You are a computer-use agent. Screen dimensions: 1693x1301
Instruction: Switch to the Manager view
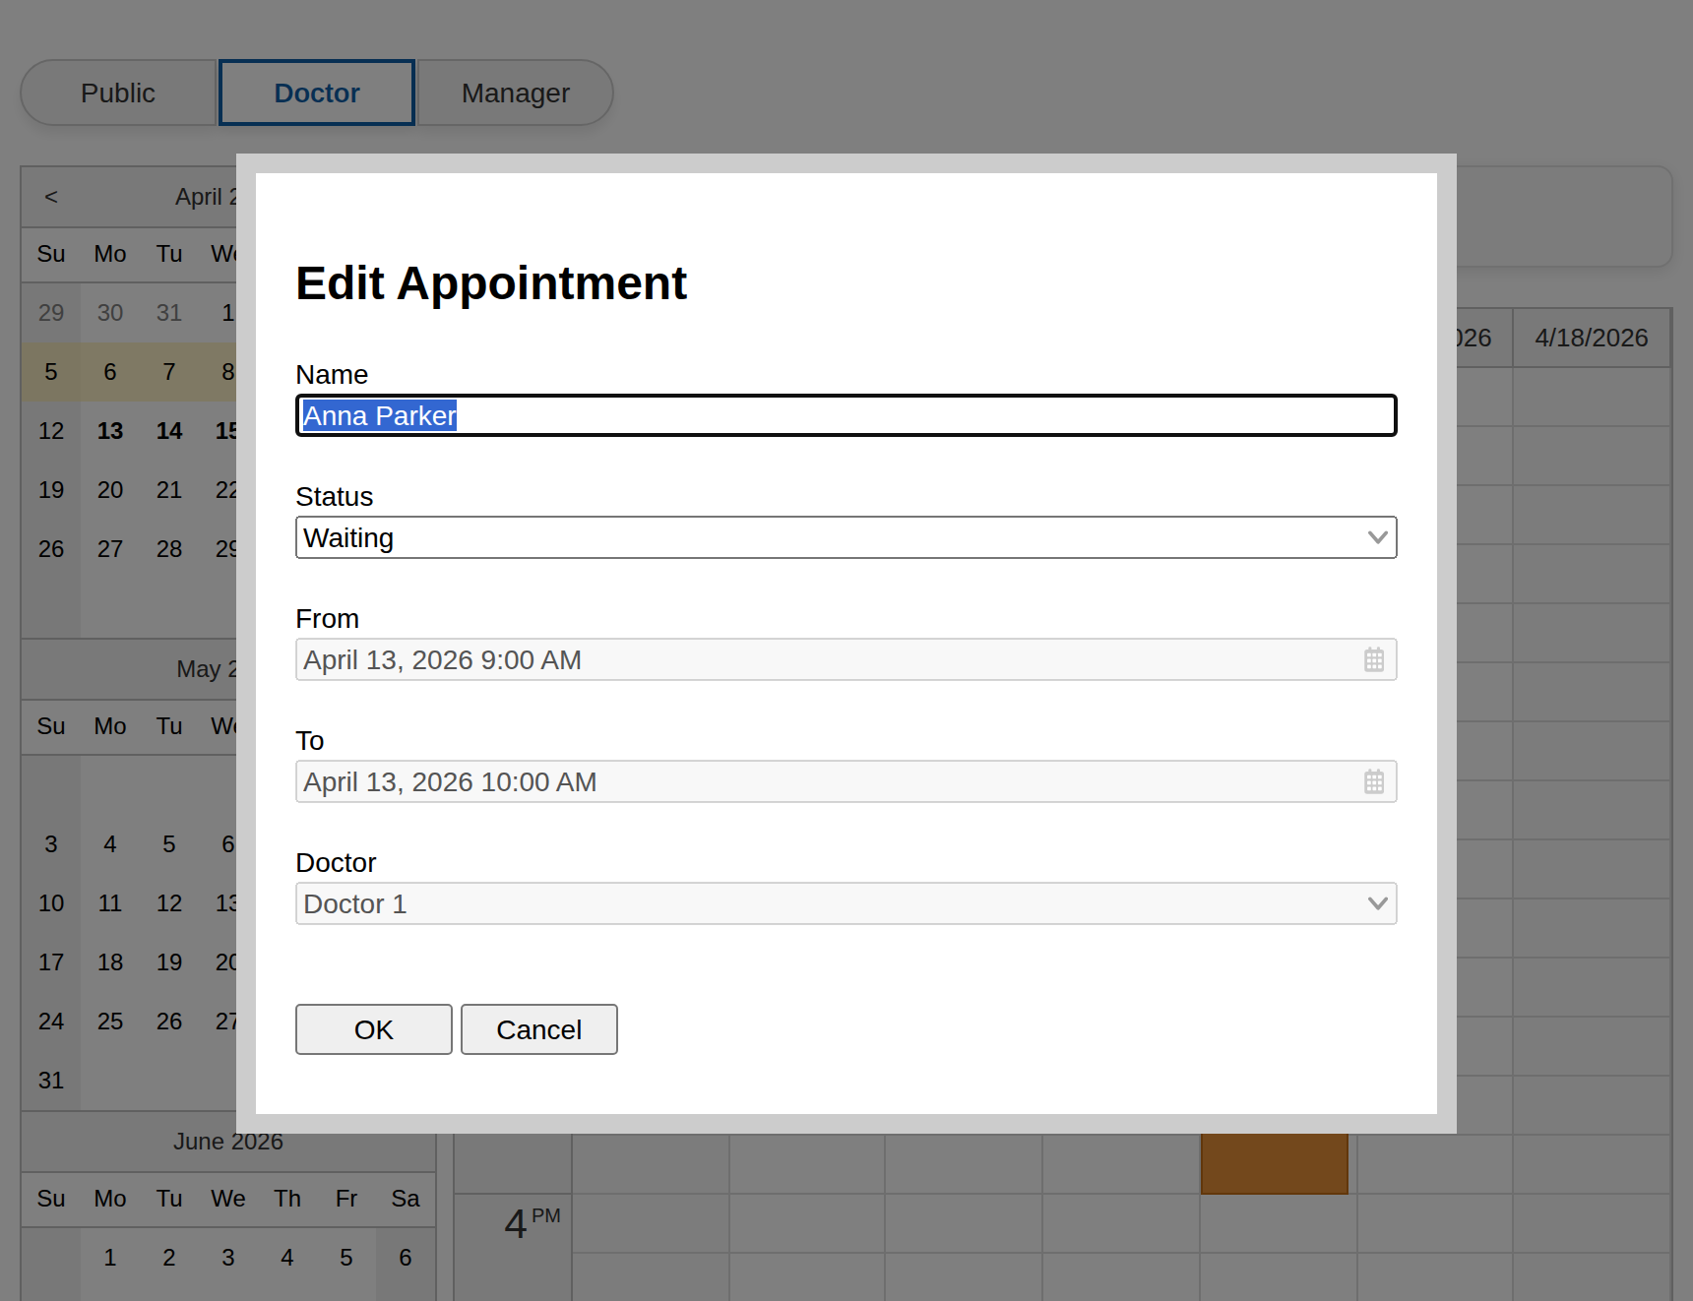point(516,93)
